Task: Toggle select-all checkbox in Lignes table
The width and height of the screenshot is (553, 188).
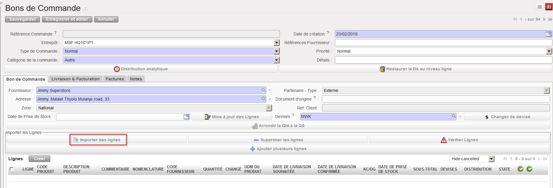Action: [x=12, y=169]
